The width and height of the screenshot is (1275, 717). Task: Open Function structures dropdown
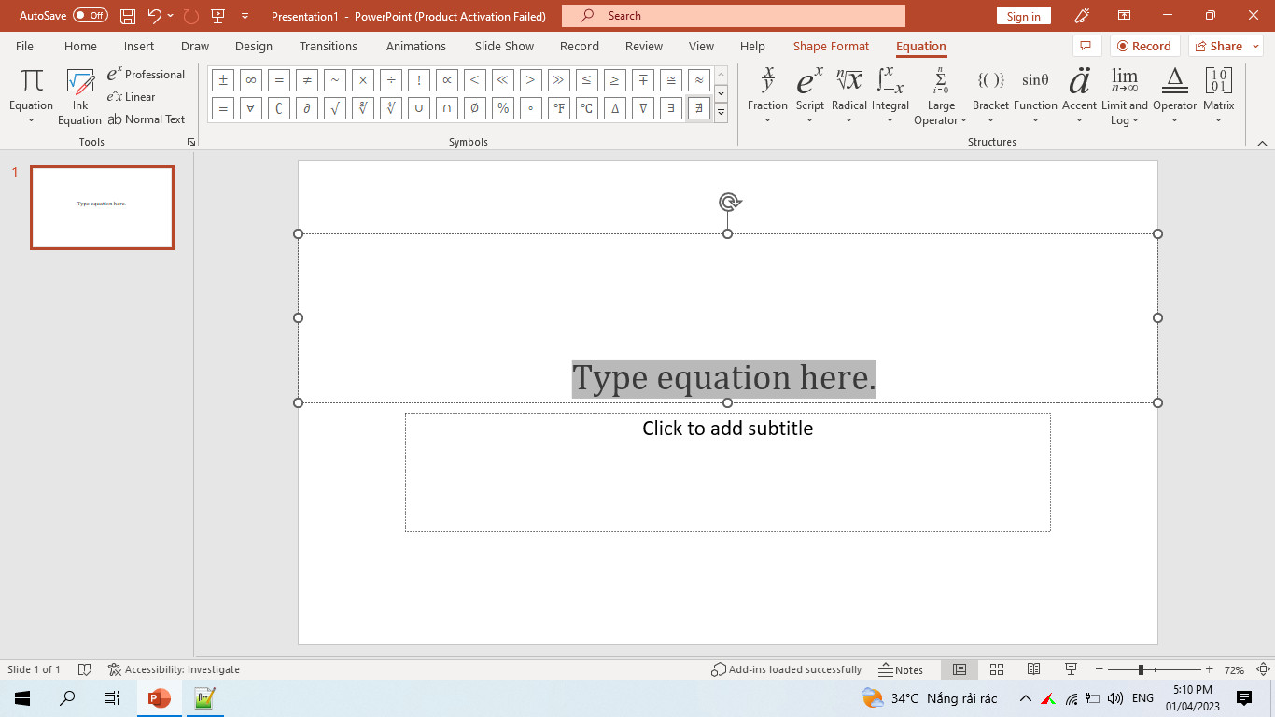(1035, 97)
